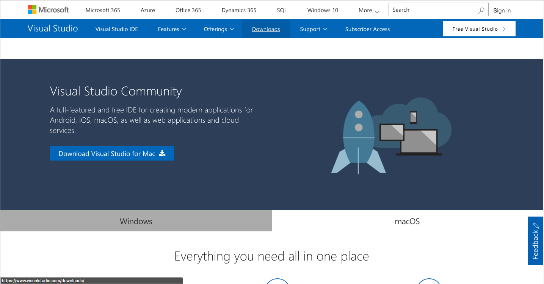544x284 pixels.
Task: Click 'Everything you need all in one place' heading
Action: [x=271, y=256]
